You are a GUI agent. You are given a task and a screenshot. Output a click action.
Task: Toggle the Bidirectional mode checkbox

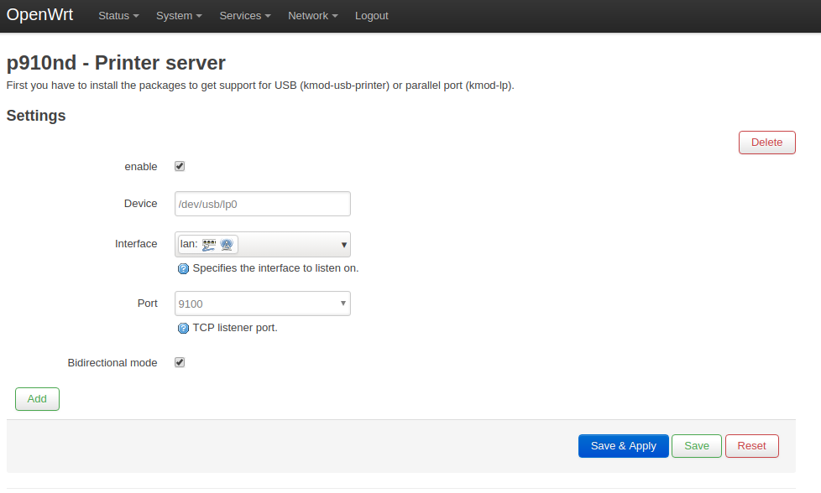(180, 362)
